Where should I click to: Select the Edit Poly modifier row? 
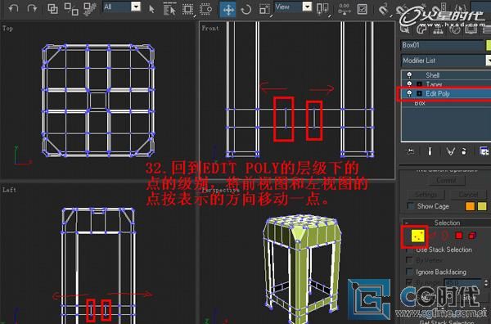[446, 93]
